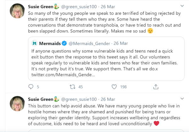Click the share upload icon
This screenshot has height=132, width=189.
click(156, 87)
